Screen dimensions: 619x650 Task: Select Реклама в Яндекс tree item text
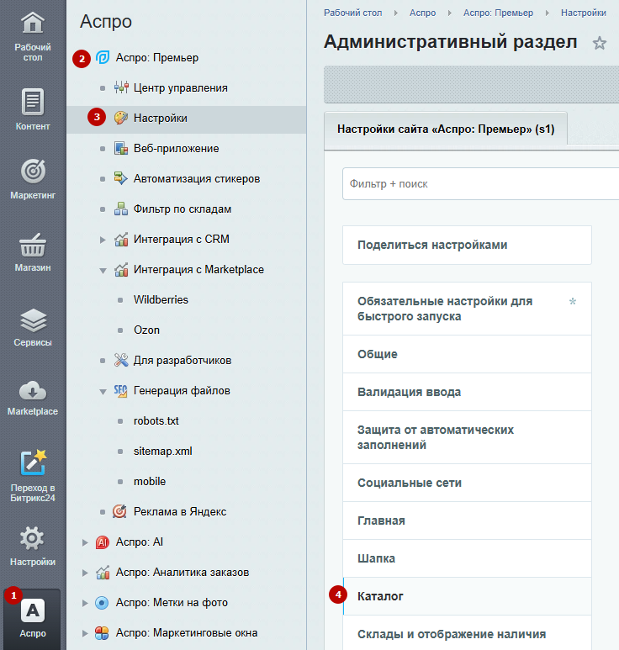click(180, 511)
